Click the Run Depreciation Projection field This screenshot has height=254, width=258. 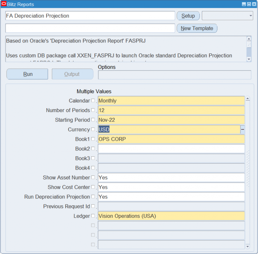pyautogui.click(x=171, y=197)
